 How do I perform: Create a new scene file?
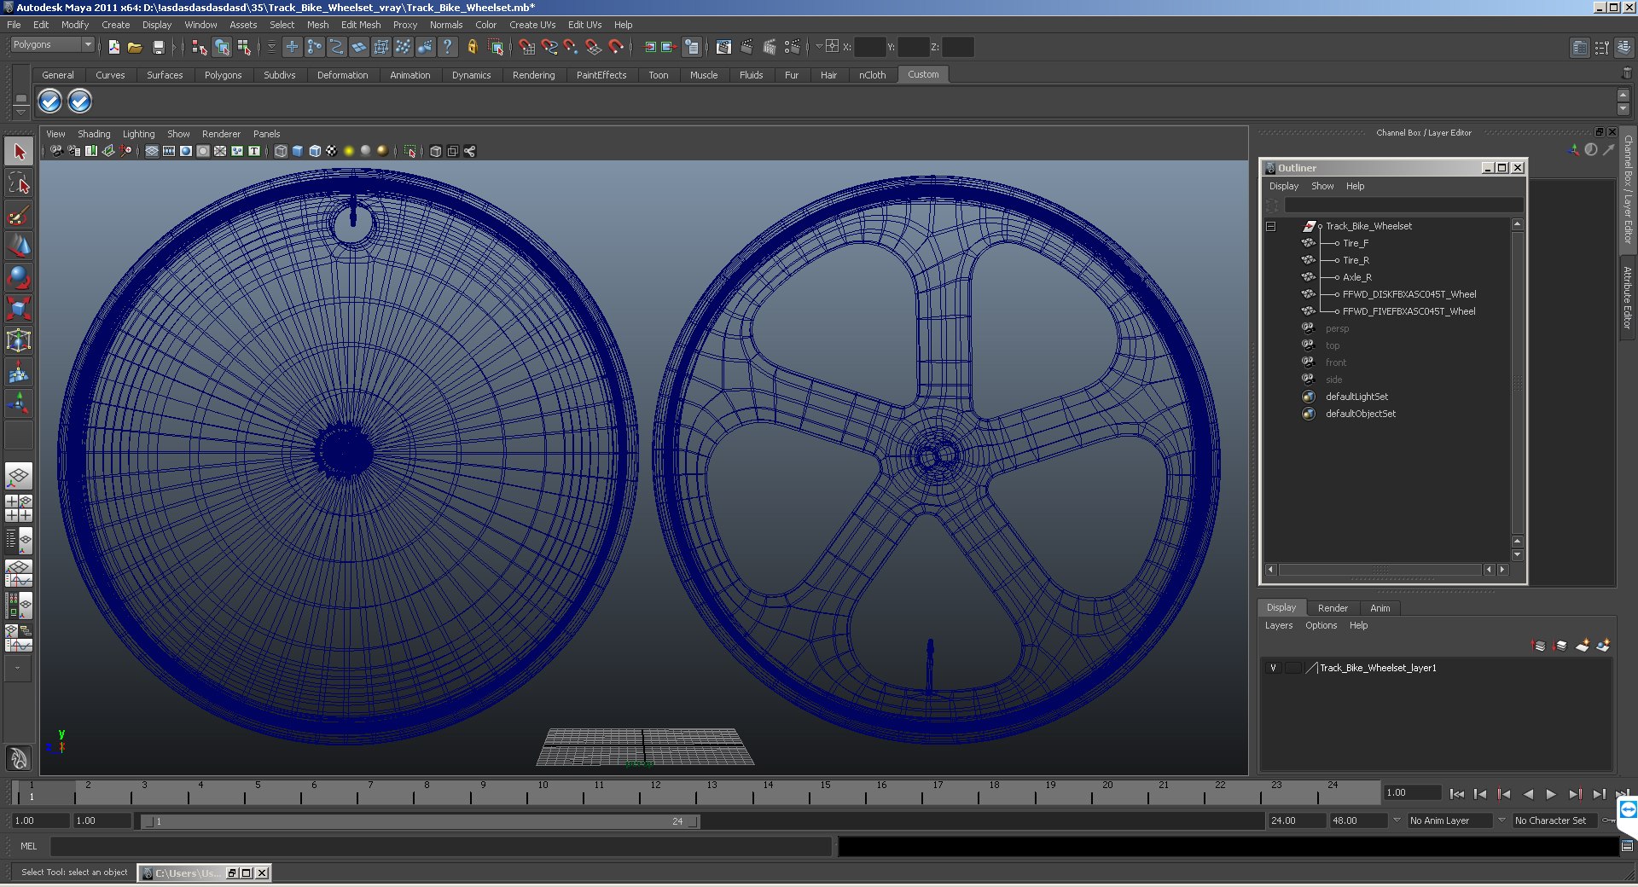(113, 47)
